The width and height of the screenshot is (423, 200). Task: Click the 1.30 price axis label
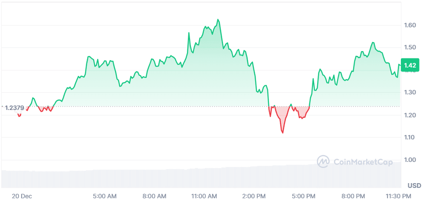410,93
